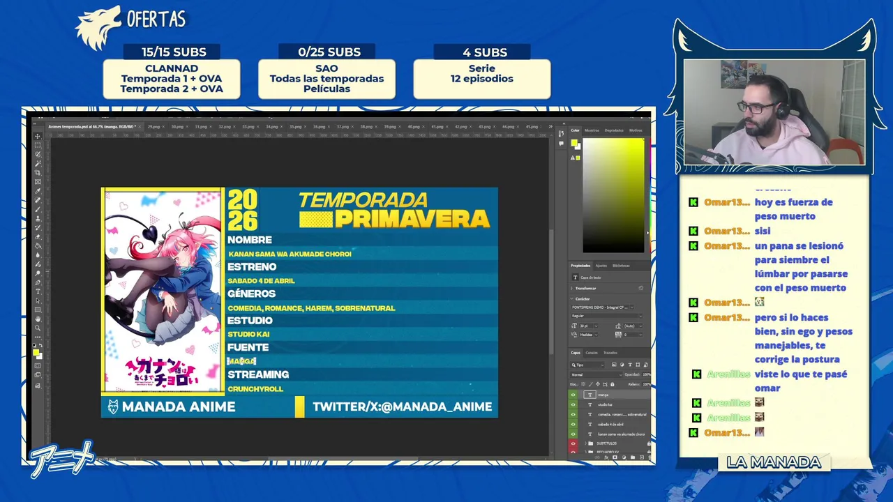The image size is (893, 502).
Task: Pick a shade in the color field
Action: (x=613, y=195)
